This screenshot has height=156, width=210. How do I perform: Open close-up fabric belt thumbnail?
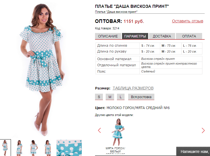[69, 148]
